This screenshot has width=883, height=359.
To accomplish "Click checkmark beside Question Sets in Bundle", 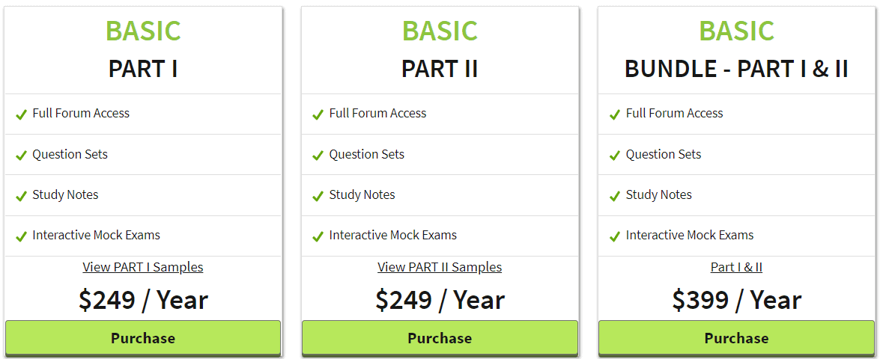I will (x=615, y=156).
